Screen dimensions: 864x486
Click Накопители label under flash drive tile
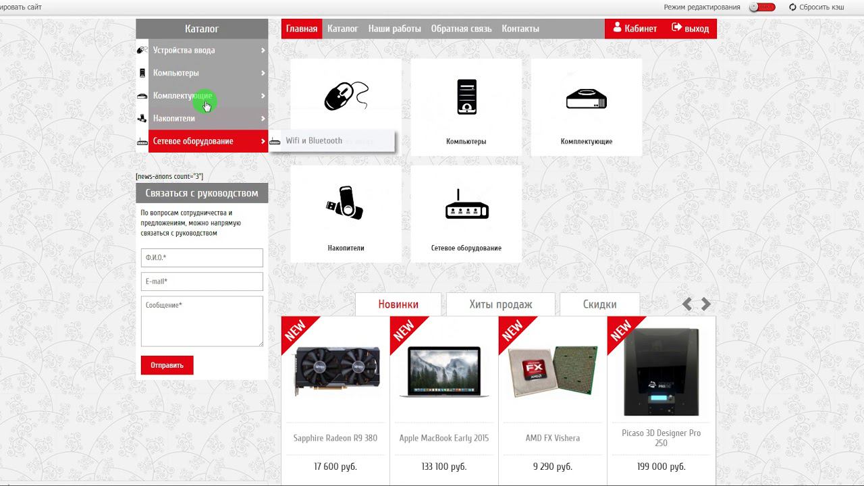coord(346,248)
